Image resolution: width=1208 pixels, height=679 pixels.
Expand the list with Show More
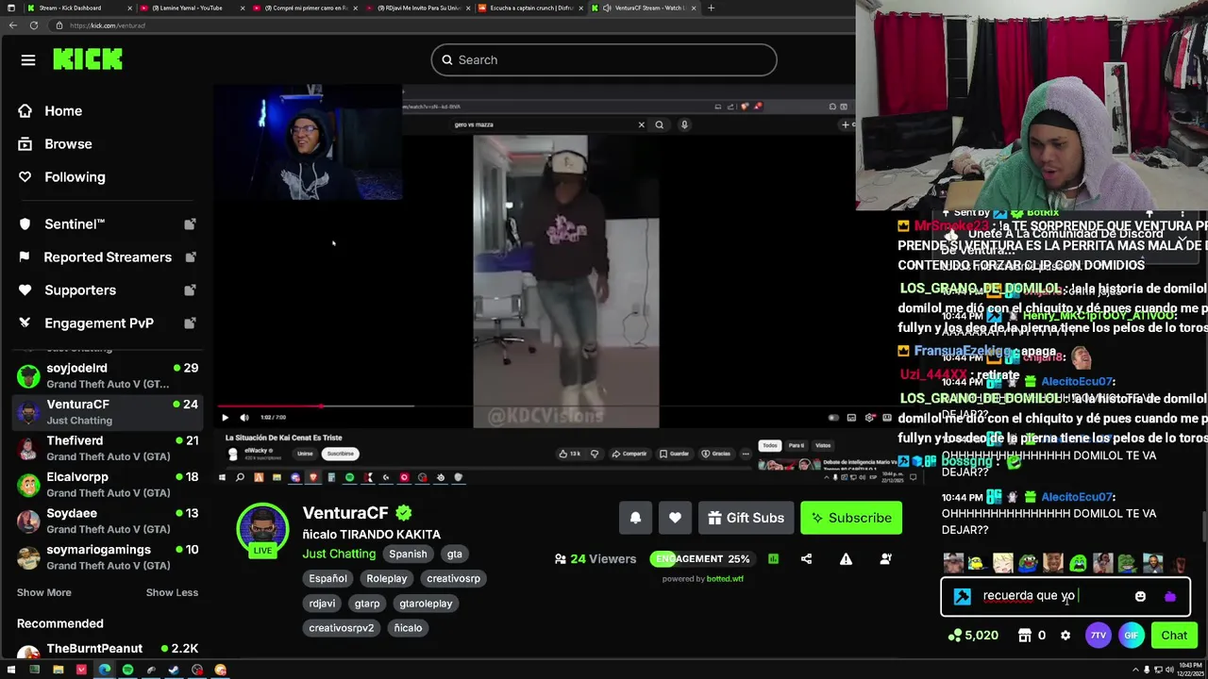coord(43,592)
